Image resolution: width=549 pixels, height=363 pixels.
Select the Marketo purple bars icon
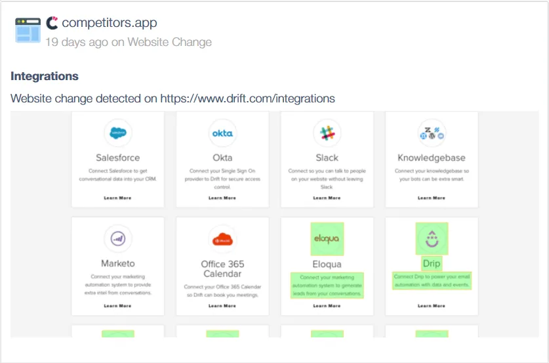[118, 239]
